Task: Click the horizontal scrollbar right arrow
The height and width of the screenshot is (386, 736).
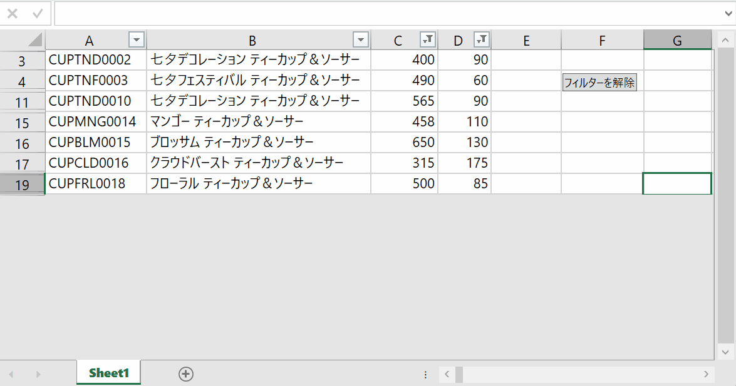Action: pyautogui.click(x=707, y=374)
